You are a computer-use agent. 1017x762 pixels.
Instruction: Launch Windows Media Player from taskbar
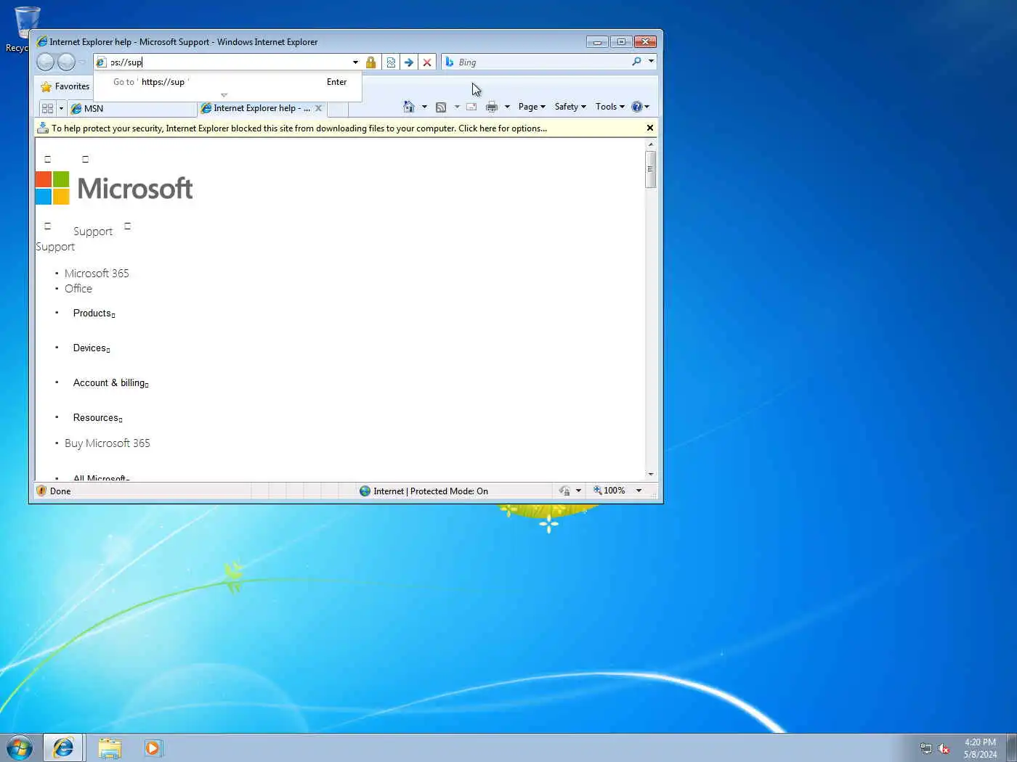click(153, 747)
